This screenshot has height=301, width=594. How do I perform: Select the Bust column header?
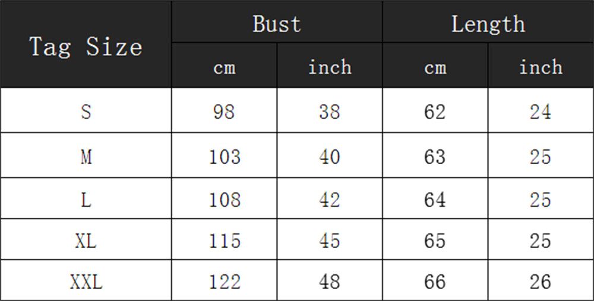(277, 21)
